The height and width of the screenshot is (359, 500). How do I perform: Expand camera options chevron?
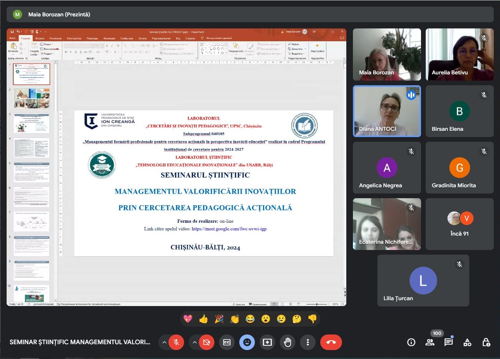195,342
